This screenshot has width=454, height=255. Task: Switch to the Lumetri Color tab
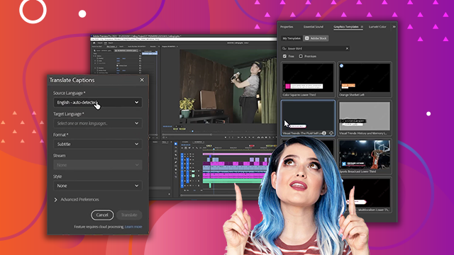point(377,27)
